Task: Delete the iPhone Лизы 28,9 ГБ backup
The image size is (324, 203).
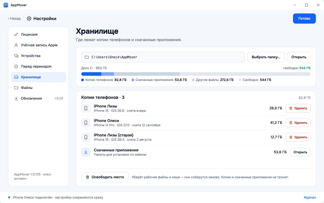Action: [x=298, y=108]
